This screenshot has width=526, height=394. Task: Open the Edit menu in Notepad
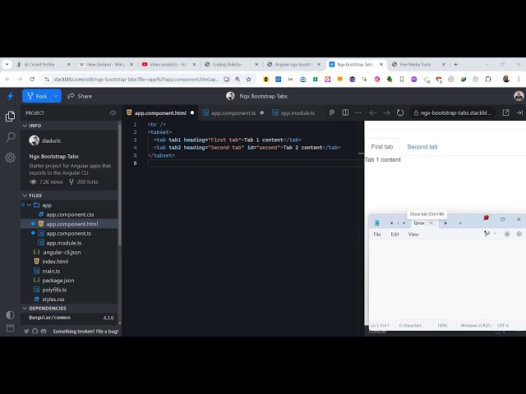pyautogui.click(x=394, y=234)
